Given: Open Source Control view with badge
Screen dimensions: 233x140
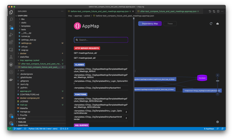Looking at the screenshot, I should coord(11,27).
